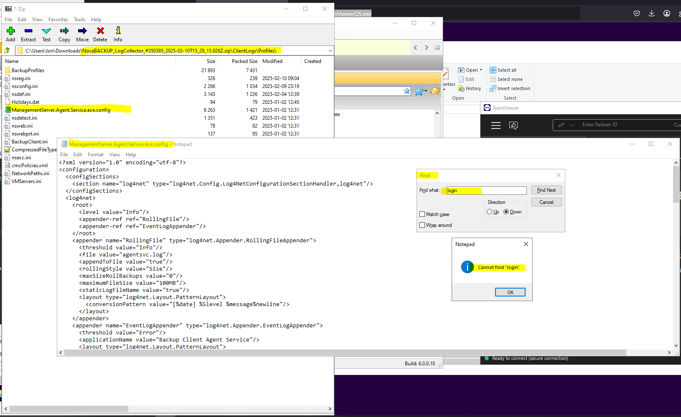Screen dimensions: 681x417
Task: Enable the Match case checkbox
Action: click(x=422, y=214)
